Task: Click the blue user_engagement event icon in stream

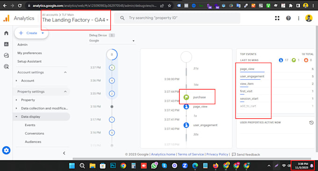Action: tap(186, 125)
